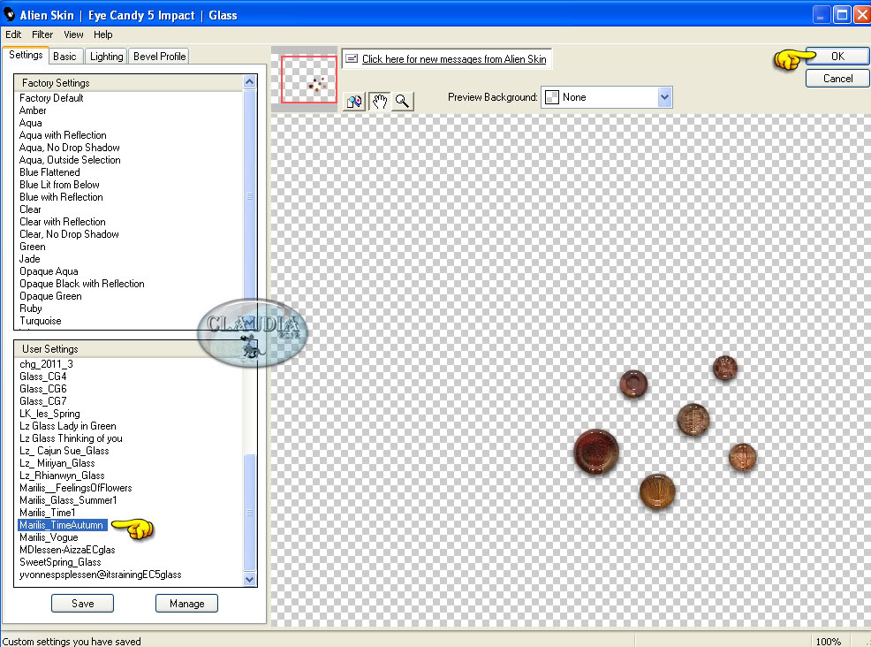Select Clear with Reflection preset

point(62,222)
